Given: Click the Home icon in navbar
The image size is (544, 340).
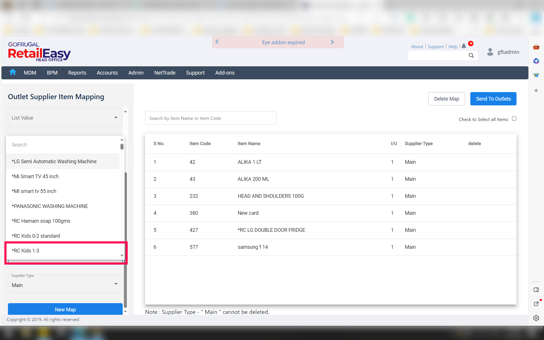Looking at the screenshot, I should tap(12, 72).
